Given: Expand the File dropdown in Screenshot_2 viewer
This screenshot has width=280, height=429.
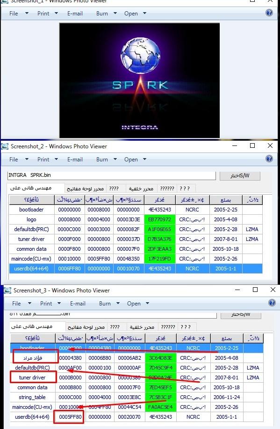Looking at the screenshot, I should [27, 159].
